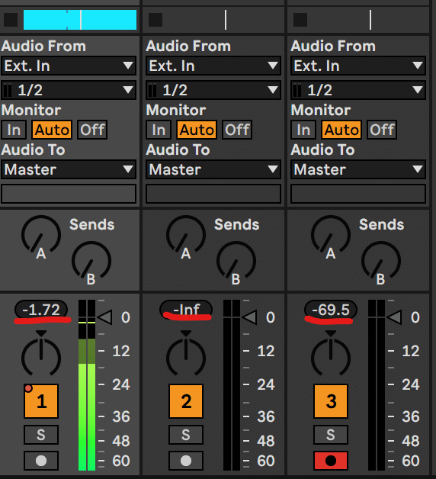Click track 2 volume fader triangle handle
The image size is (436, 479).
pyautogui.click(x=250, y=317)
